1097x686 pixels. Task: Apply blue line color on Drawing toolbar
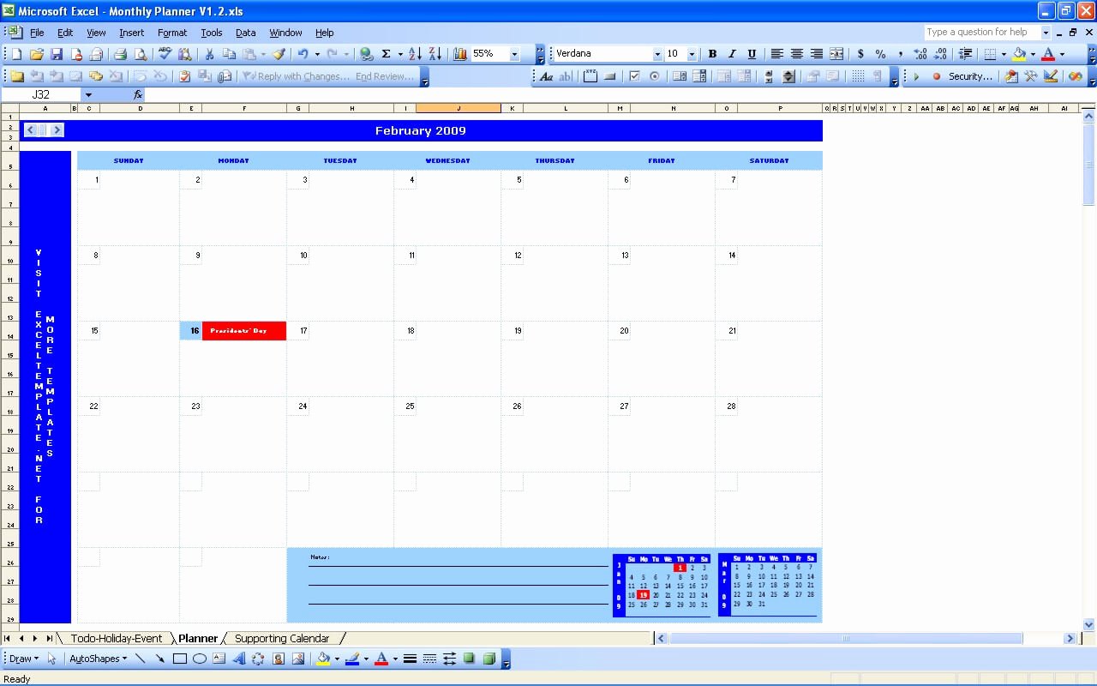pyautogui.click(x=351, y=659)
